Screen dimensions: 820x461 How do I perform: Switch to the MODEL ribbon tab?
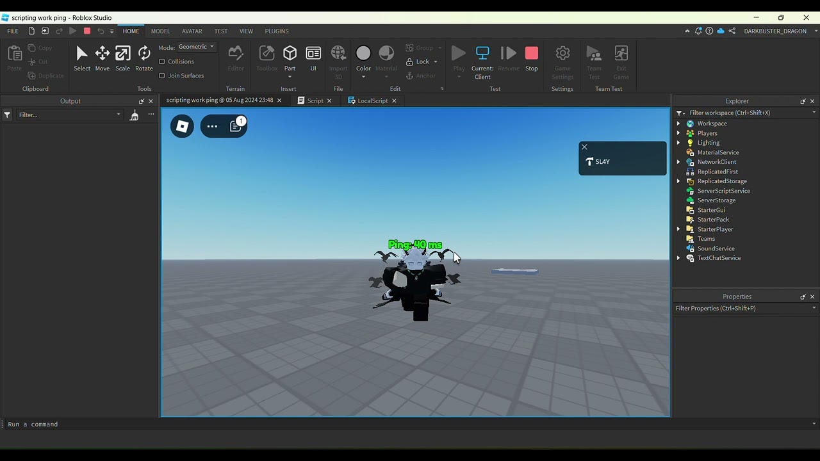(x=160, y=31)
